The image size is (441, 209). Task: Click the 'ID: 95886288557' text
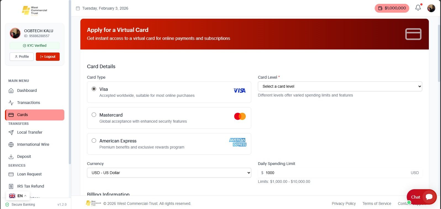[37, 36]
